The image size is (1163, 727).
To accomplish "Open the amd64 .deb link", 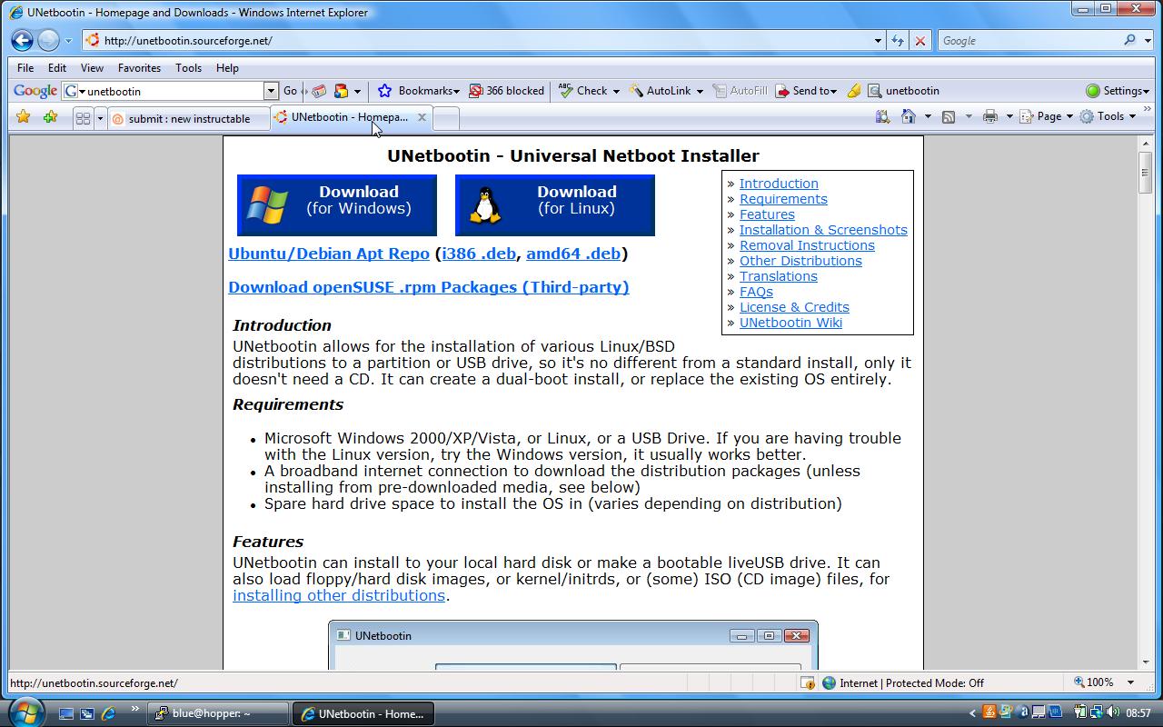I will pos(573,254).
